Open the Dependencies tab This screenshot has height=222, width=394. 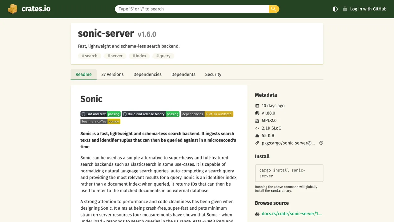147,74
